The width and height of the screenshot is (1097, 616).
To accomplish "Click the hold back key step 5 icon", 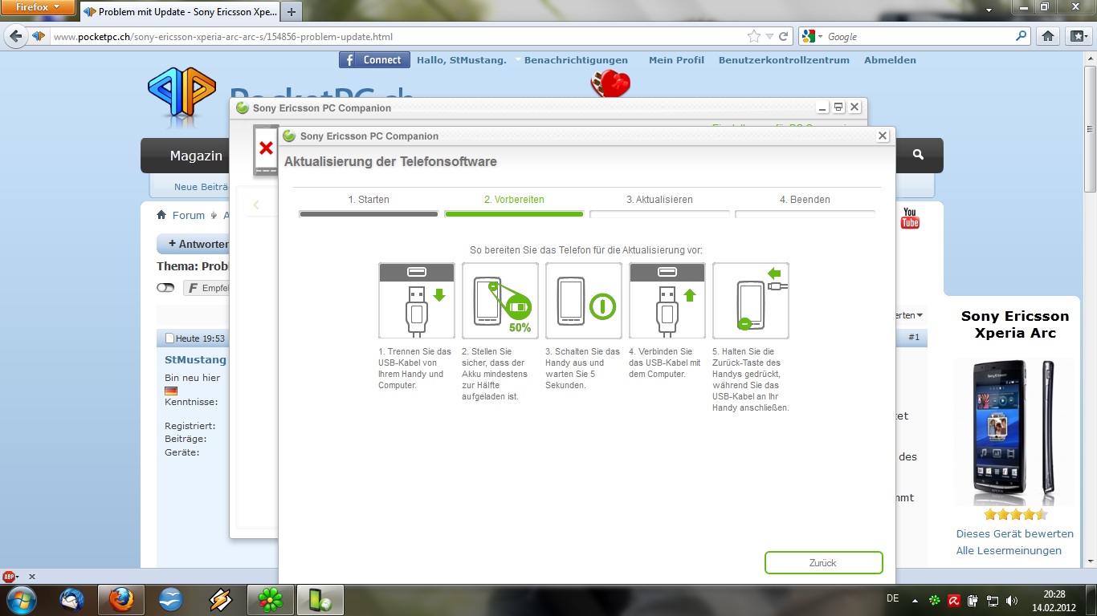I will tap(751, 301).
